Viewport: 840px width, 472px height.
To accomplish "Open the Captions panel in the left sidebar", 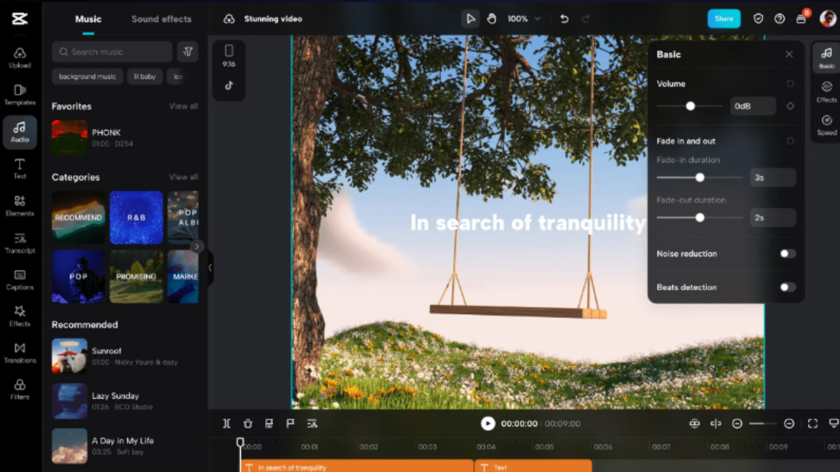I will 20,281.
